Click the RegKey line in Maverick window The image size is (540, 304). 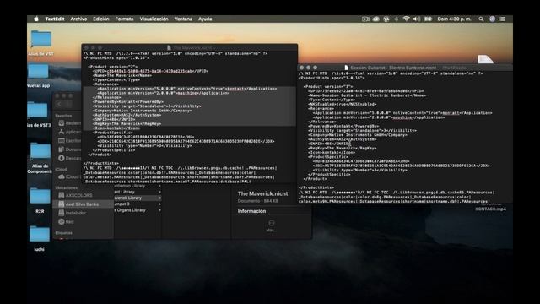coord(127,124)
